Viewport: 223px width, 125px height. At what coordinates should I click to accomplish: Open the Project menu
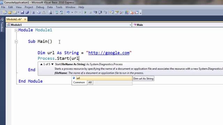coord(29,7)
